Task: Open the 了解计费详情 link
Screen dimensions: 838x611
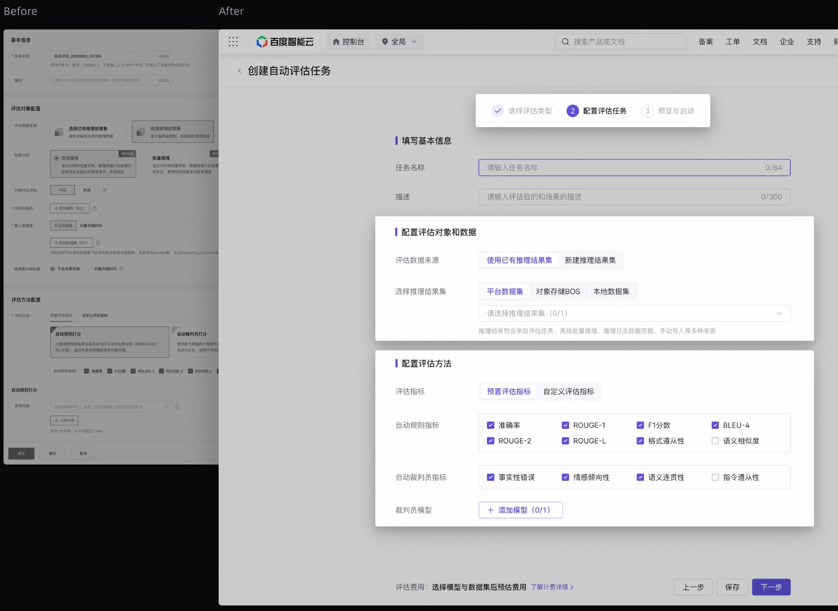Action: coord(552,587)
